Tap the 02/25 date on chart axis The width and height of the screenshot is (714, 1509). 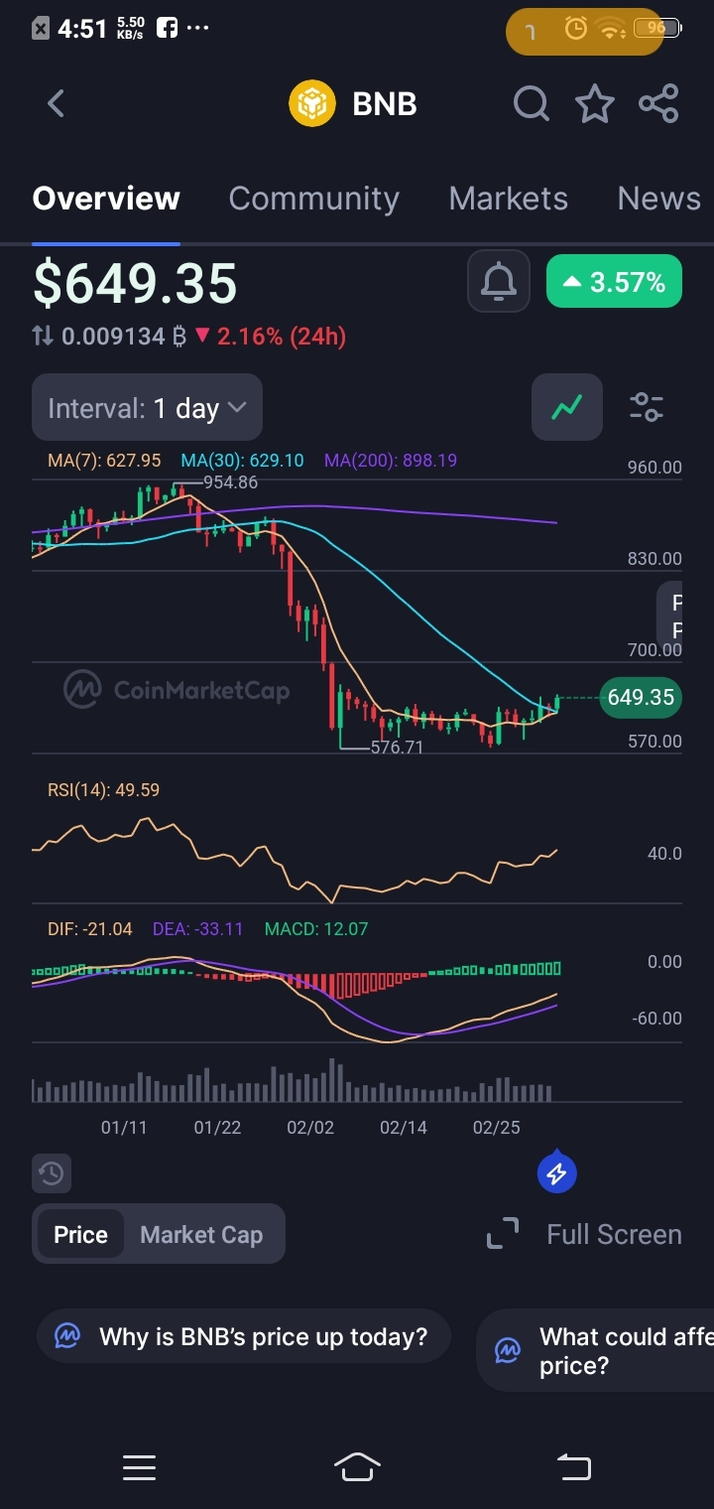tap(496, 1128)
